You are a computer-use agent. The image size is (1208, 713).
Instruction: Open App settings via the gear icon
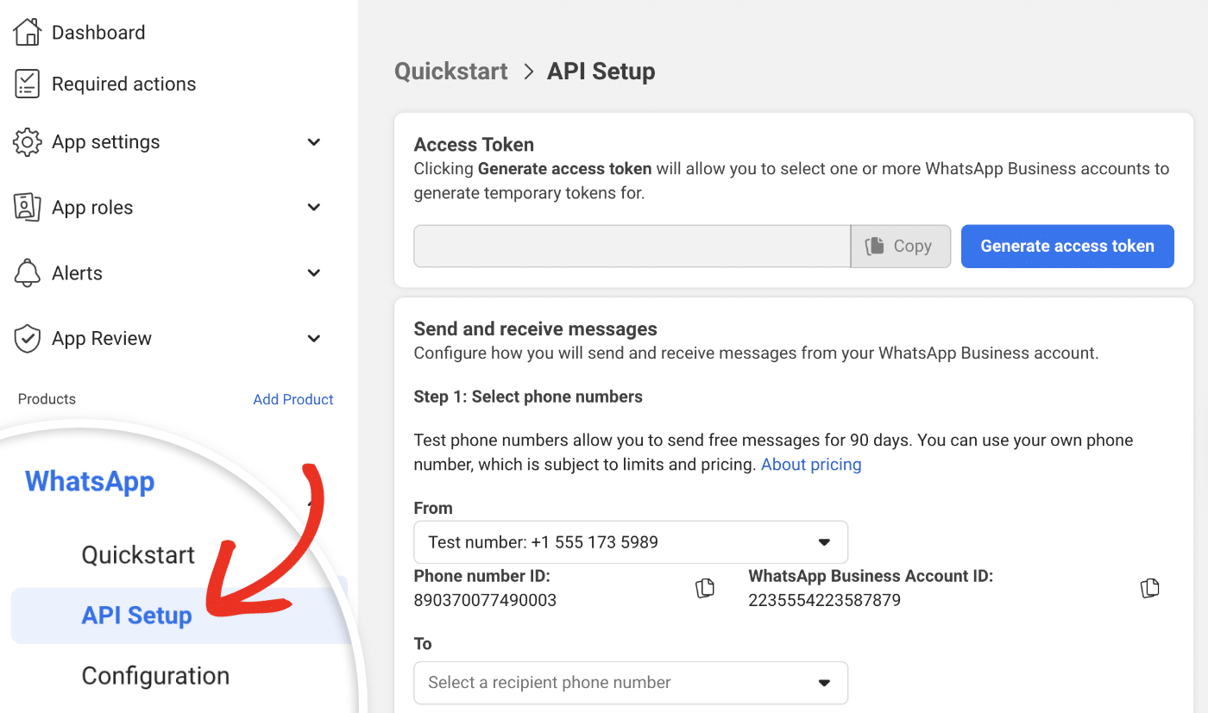point(27,141)
